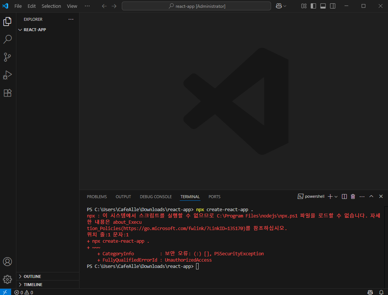Click the terminal vertical scrollbar
The width and height of the screenshot is (388, 295).
(386, 247)
